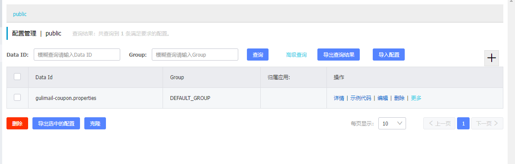Open 详情 for gulimail-coupon.properties
Viewport: 515px width, 164px height.
pyautogui.click(x=339, y=98)
